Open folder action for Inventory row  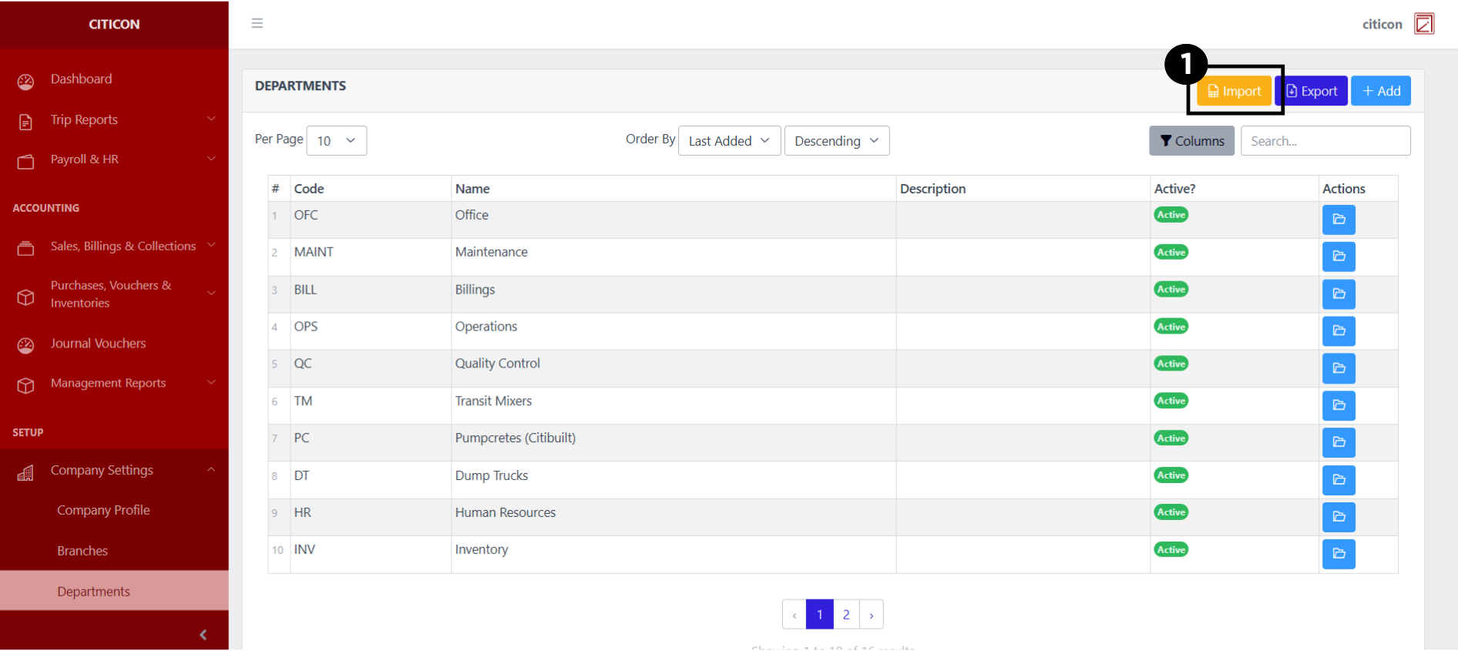[1339, 554]
